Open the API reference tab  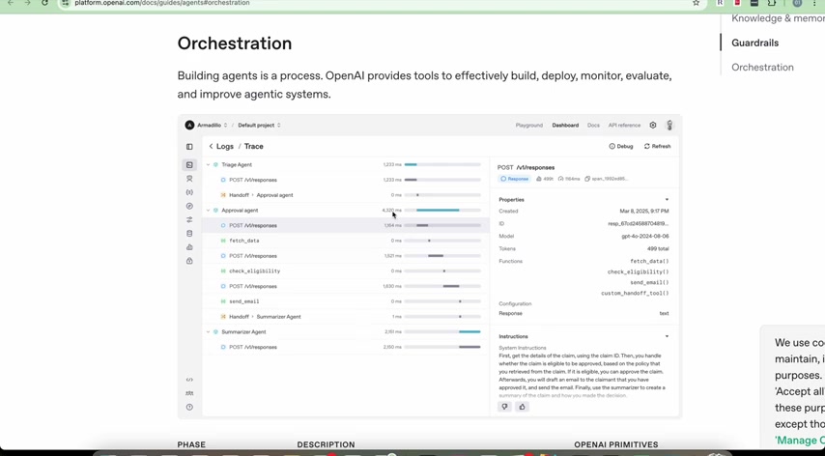pos(624,126)
